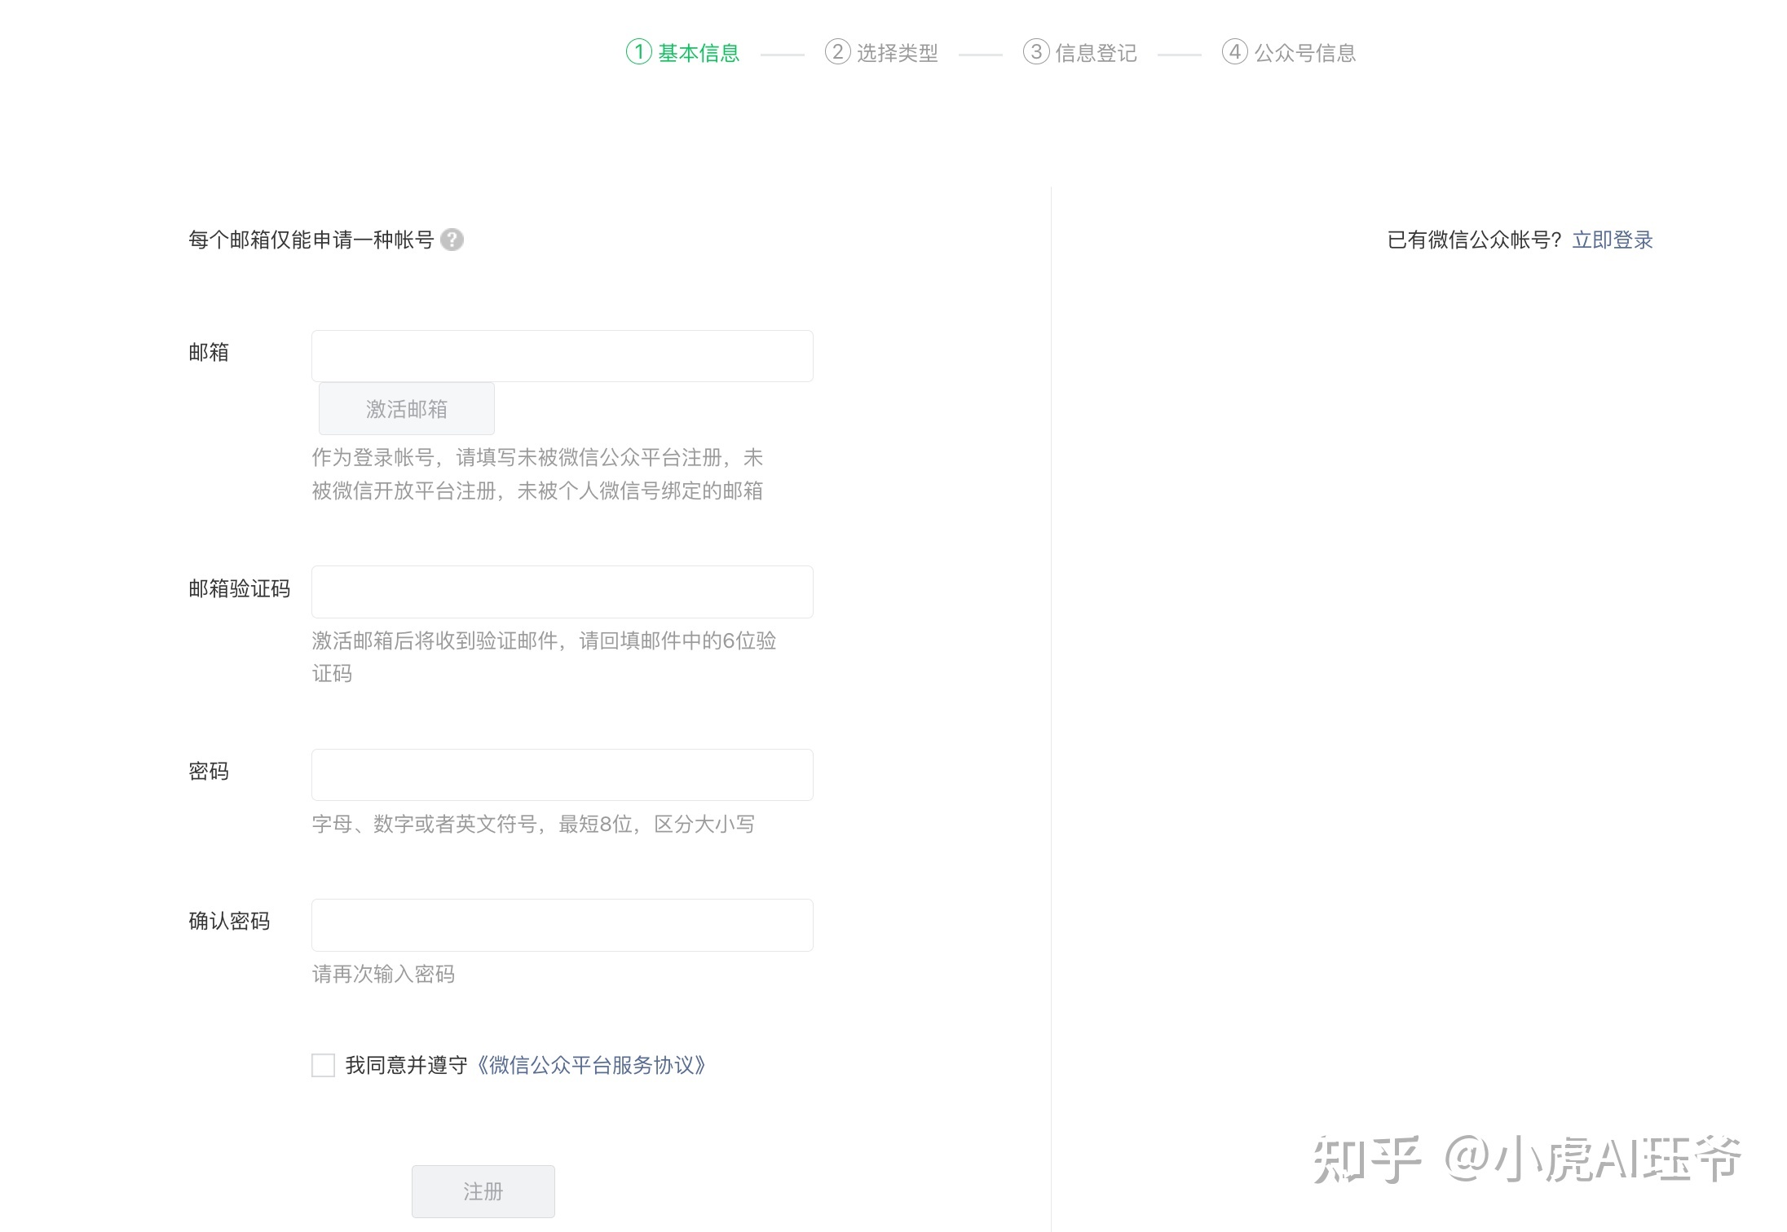Focus the 邮箱验证码 input field

point(562,592)
